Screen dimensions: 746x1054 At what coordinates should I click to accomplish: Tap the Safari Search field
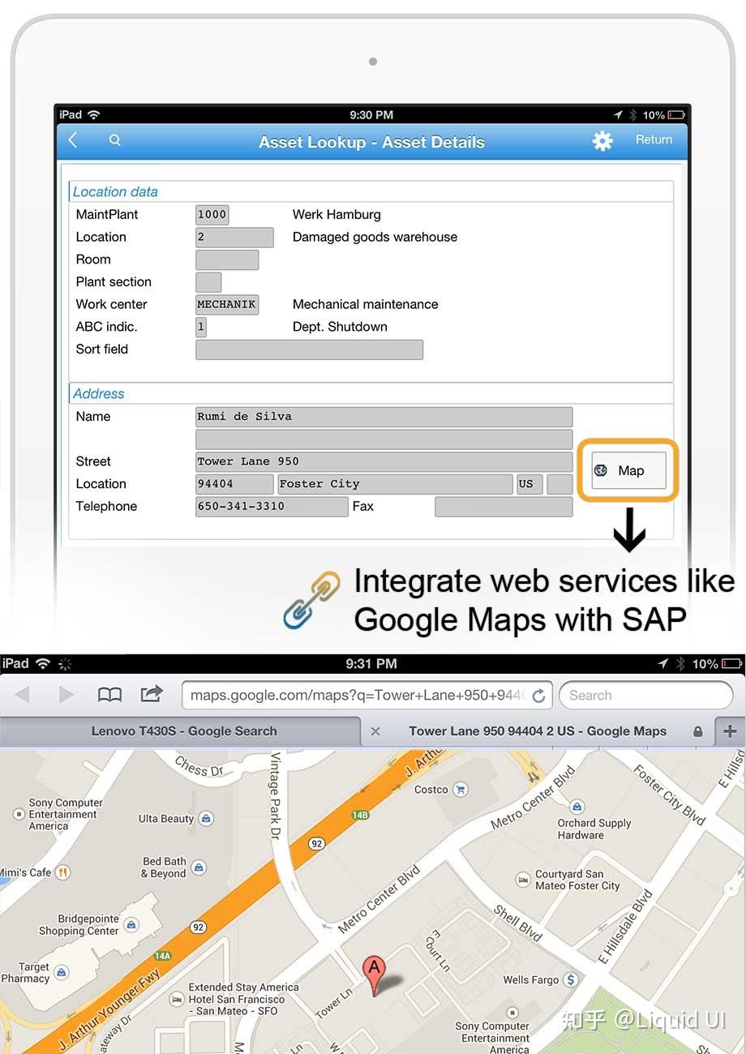(646, 695)
